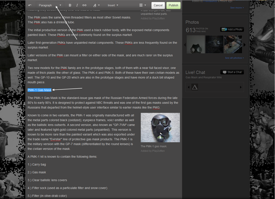
Task: Toggle bold formatting
Action: click(x=70, y=5)
